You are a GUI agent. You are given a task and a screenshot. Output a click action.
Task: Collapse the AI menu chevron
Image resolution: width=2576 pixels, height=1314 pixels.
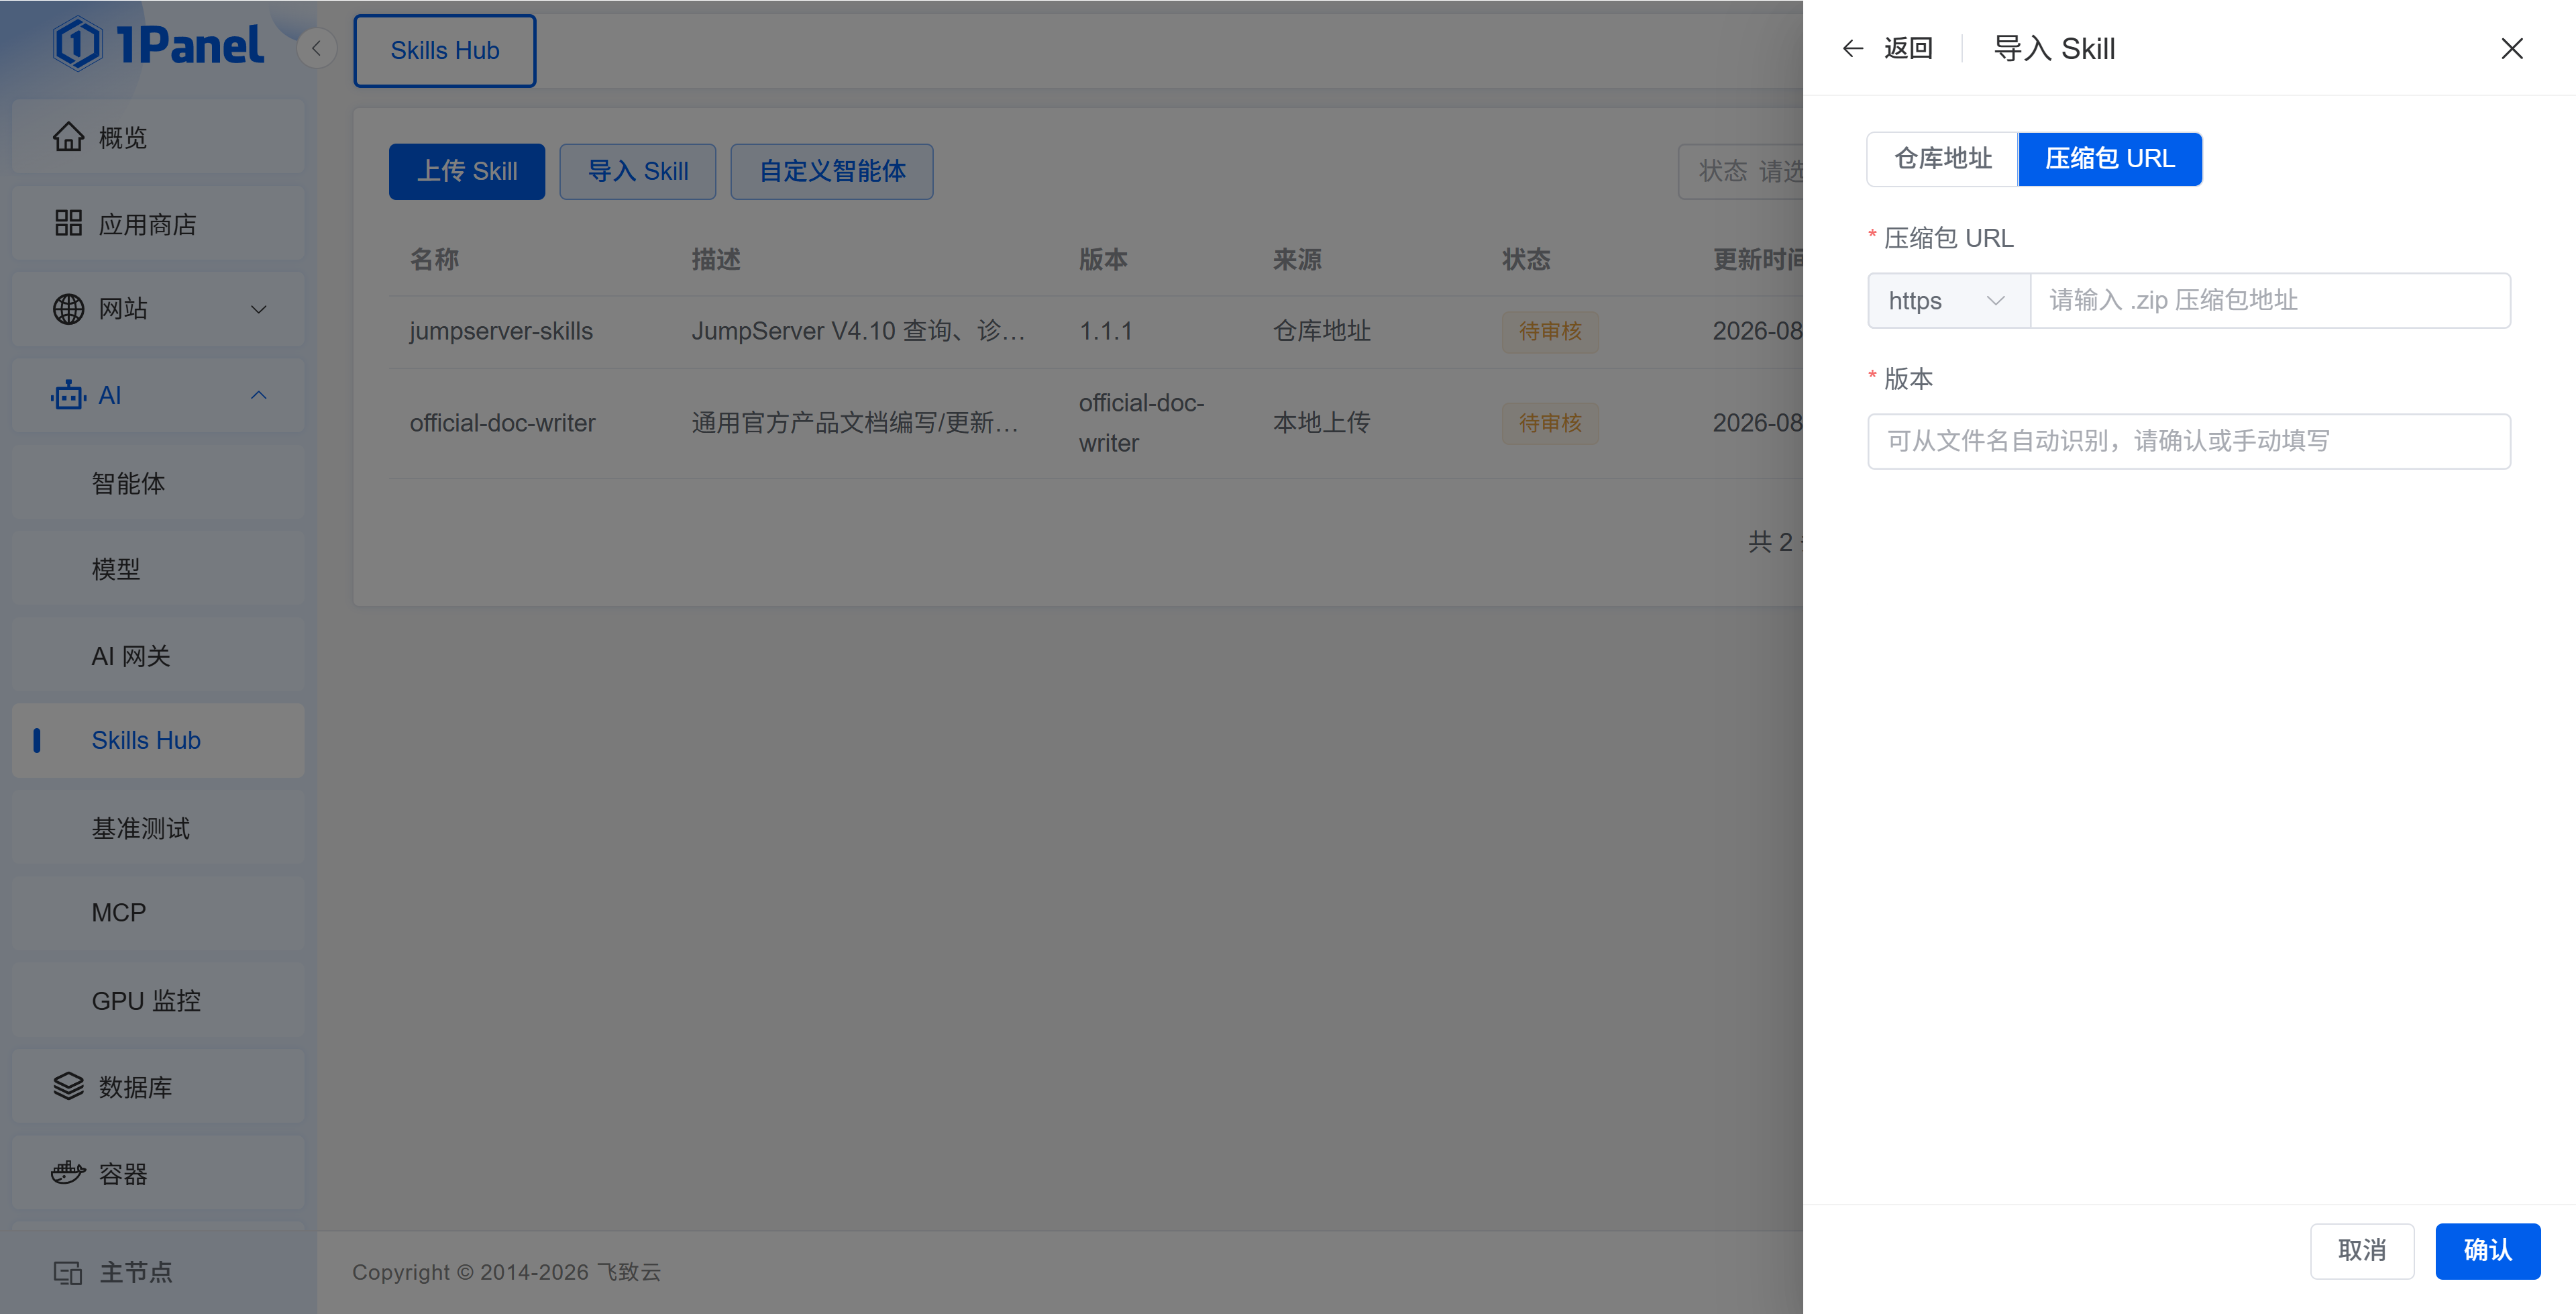click(258, 395)
